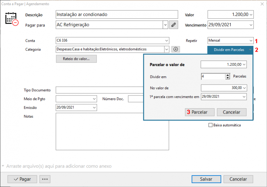
Task: Click the Pagar button
Action: click(22, 179)
